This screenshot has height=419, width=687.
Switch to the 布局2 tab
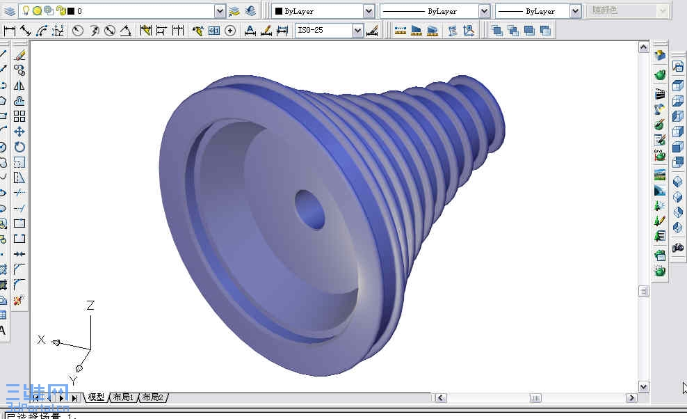pyautogui.click(x=152, y=397)
